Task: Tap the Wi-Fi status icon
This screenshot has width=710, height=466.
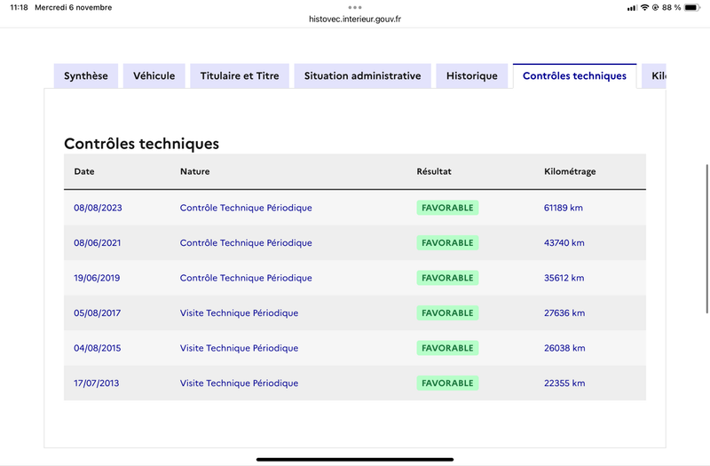Action: point(644,7)
